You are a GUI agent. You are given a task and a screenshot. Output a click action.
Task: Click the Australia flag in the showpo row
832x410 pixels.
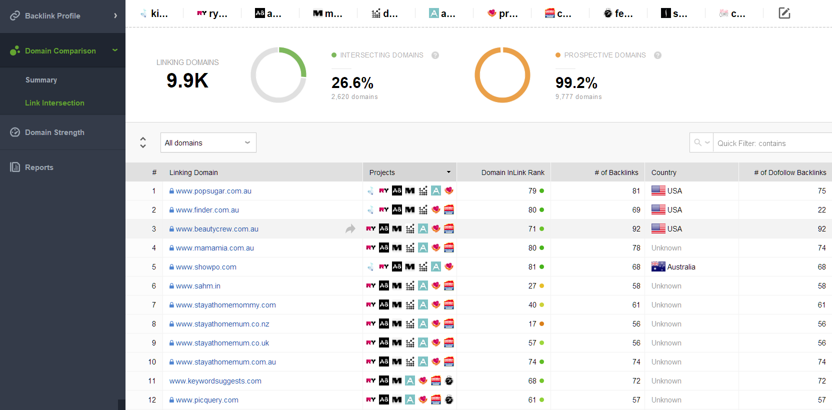(658, 267)
